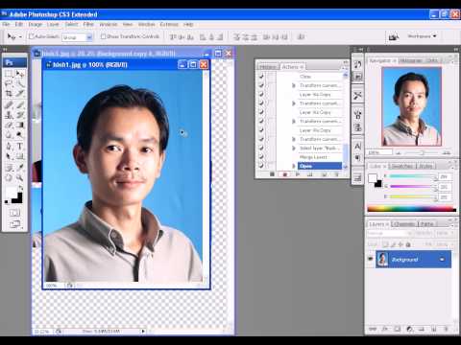The width and height of the screenshot is (461, 345).
Task: Select the Zoom tool in toolbox
Action: coord(19,177)
